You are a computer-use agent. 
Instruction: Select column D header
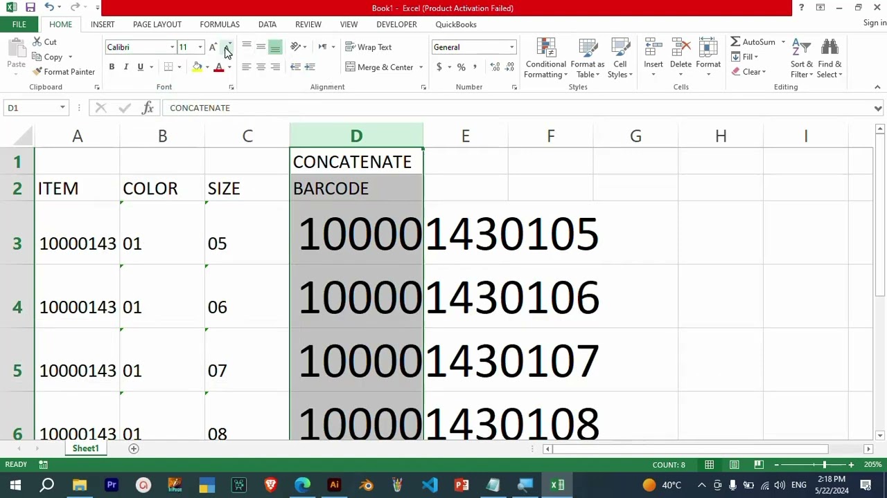tap(356, 136)
